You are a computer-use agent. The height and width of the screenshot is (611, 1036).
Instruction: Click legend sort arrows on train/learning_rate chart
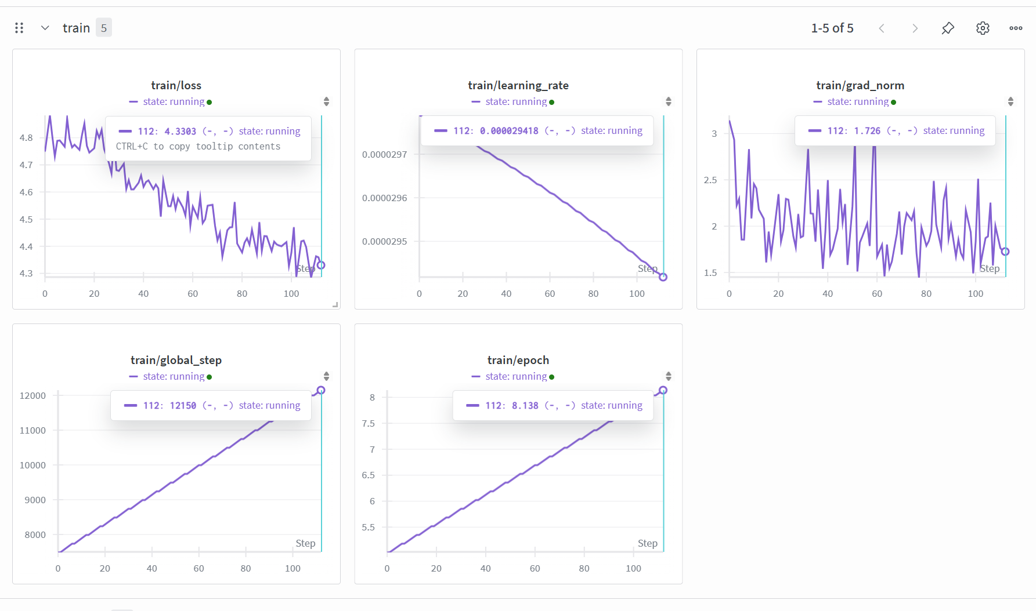[668, 101]
